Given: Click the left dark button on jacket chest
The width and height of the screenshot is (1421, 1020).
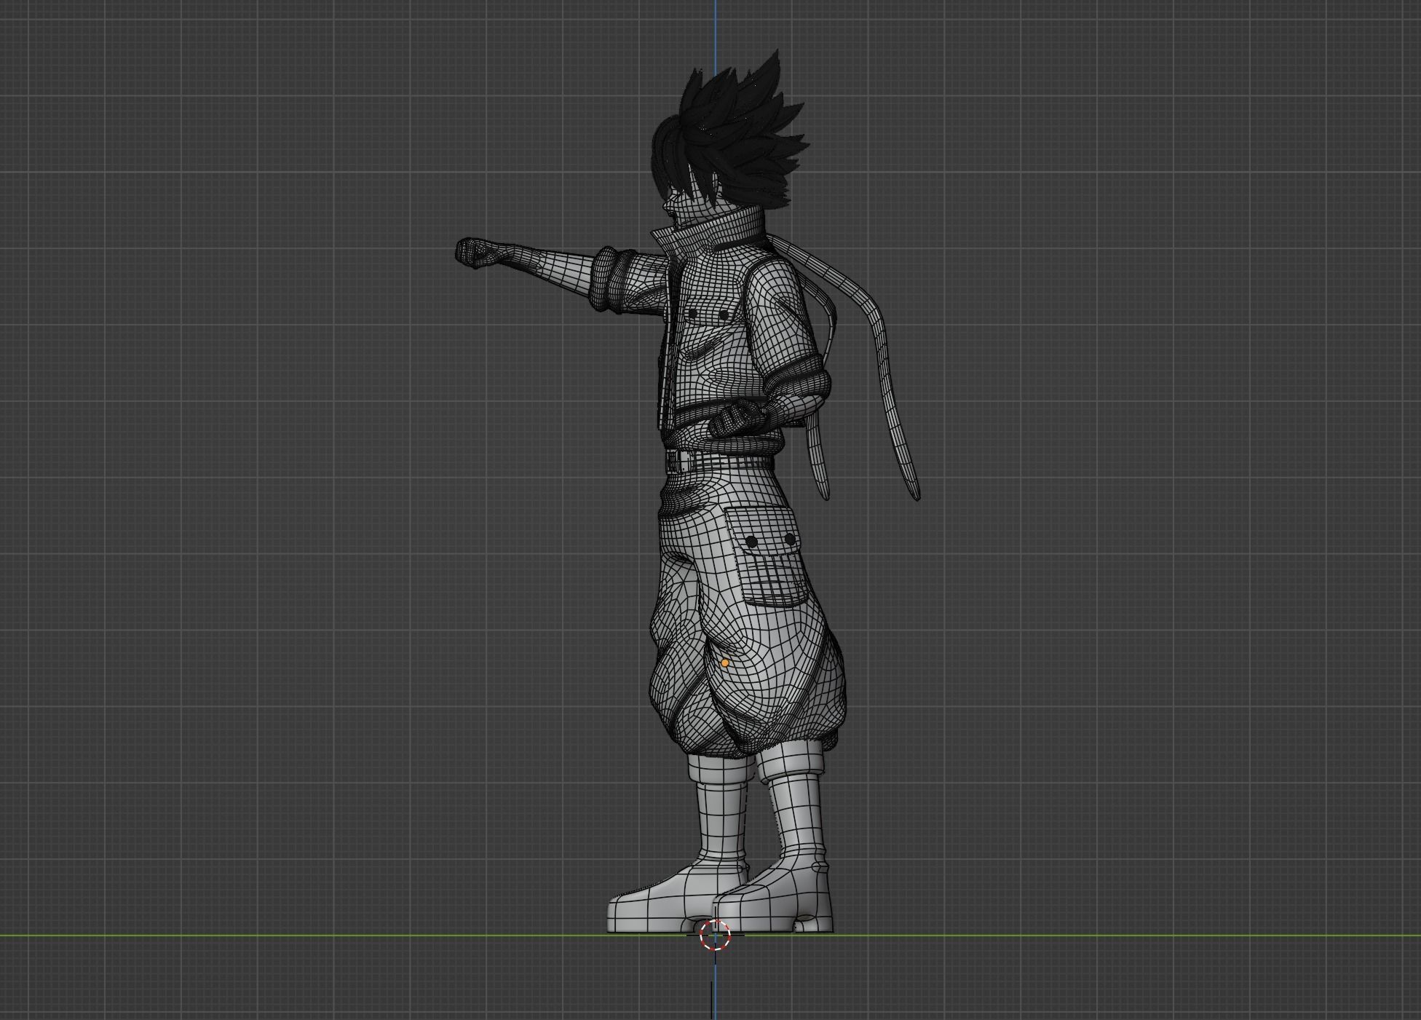Looking at the screenshot, I should point(692,315).
